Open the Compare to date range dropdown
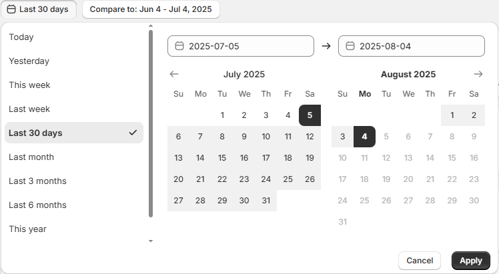 pyautogui.click(x=151, y=9)
